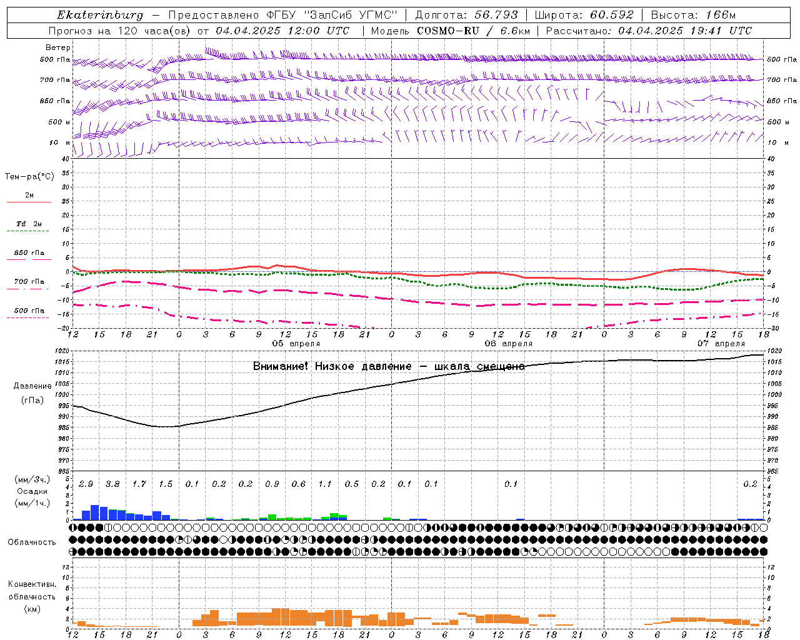The width and height of the screenshot is (800, 640).
Task: Click the tallest blue precipitation bar
Action: pyautogui.click(x=95, y=512)
